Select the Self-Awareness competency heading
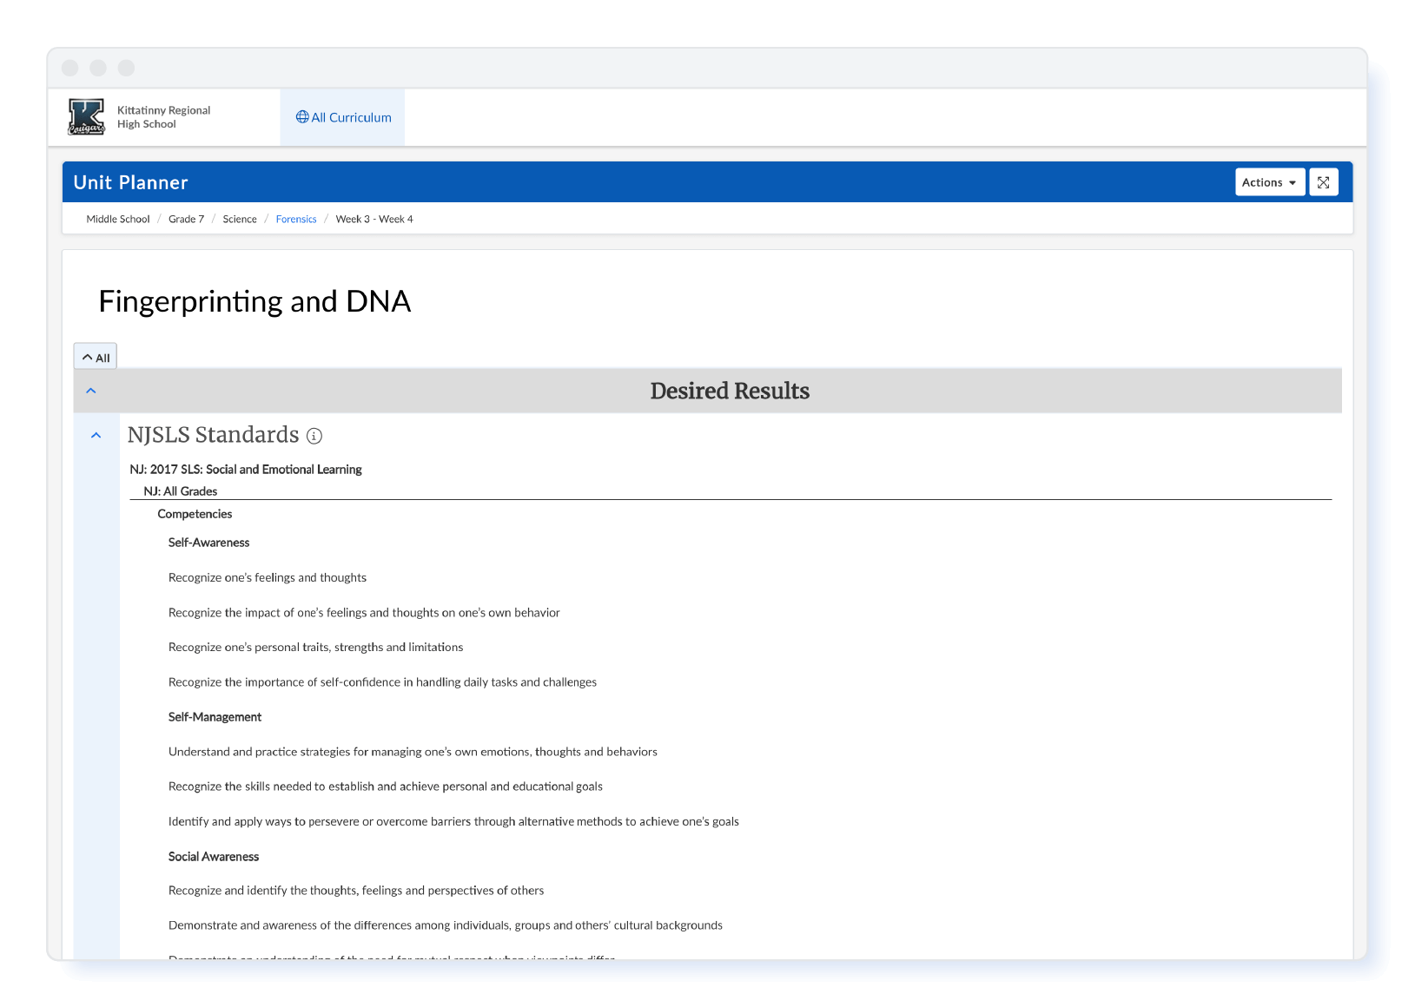The image size is (1415, 1007). (208, 543)
